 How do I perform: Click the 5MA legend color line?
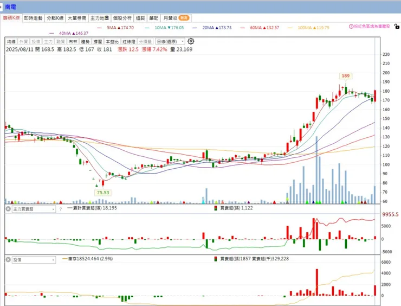(x=99, y=28)
